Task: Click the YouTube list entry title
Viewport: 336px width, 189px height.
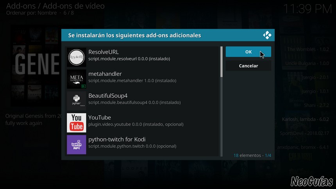Action: (100, 118)
